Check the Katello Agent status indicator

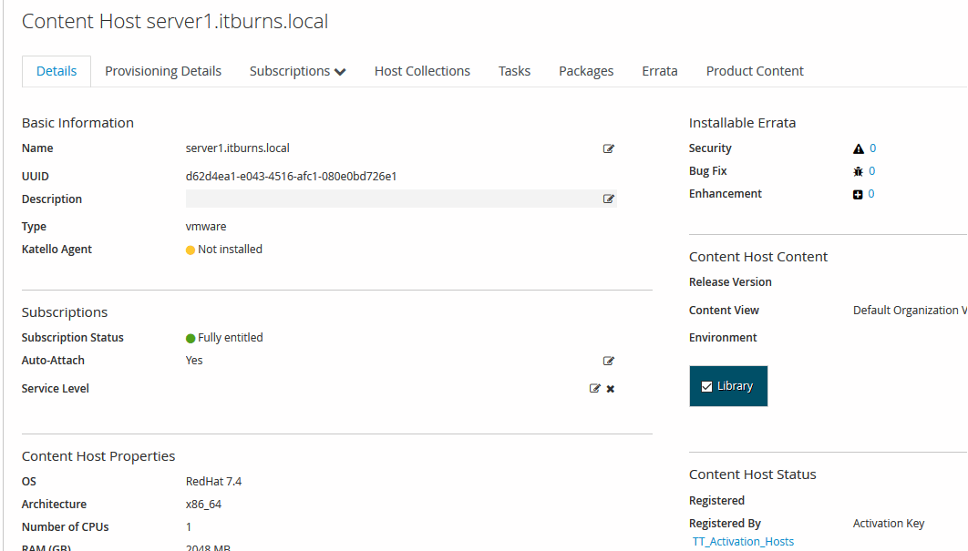(x=189, y=249)
